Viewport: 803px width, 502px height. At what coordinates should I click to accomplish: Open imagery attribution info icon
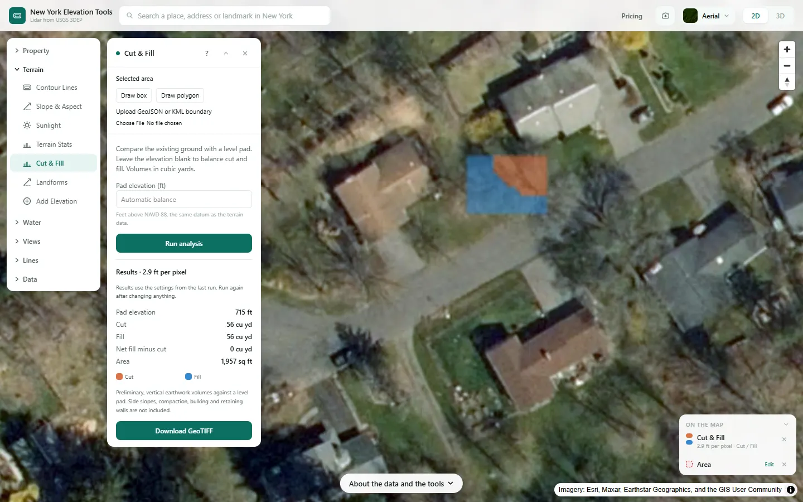[x=791, y=490]
